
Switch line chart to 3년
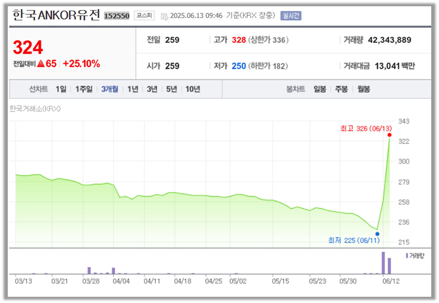152,89
